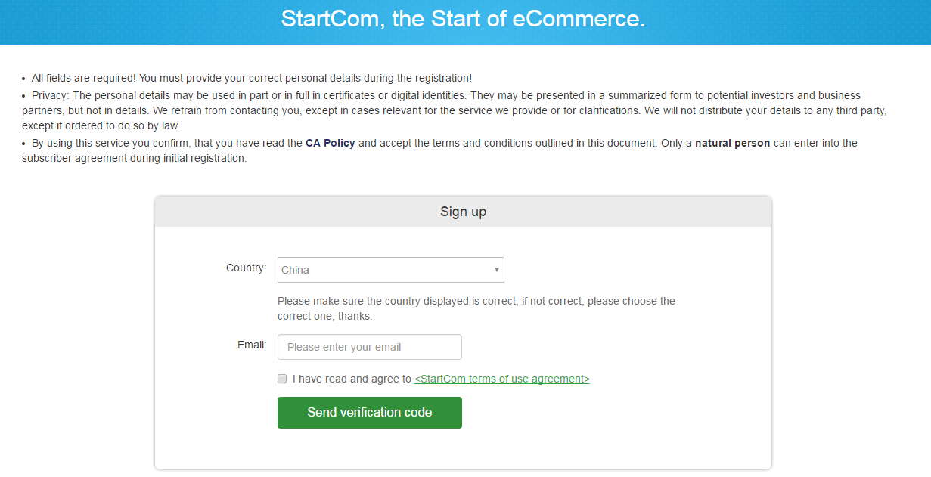This screenshot has height=477, width=931.
Task: Click the 'Country:' field label
Action: pos(246,268)
